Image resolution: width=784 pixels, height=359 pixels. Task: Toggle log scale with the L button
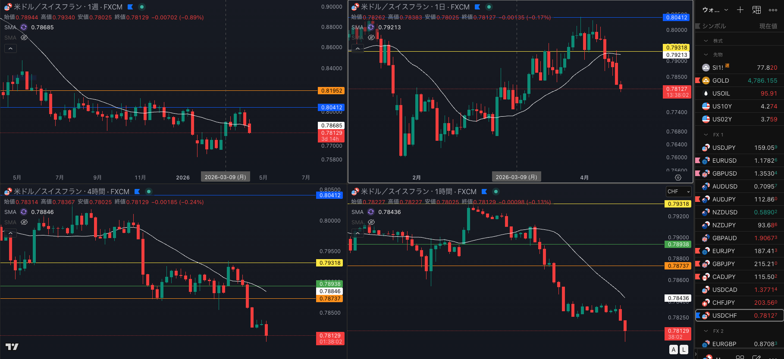tap(684, 350)
